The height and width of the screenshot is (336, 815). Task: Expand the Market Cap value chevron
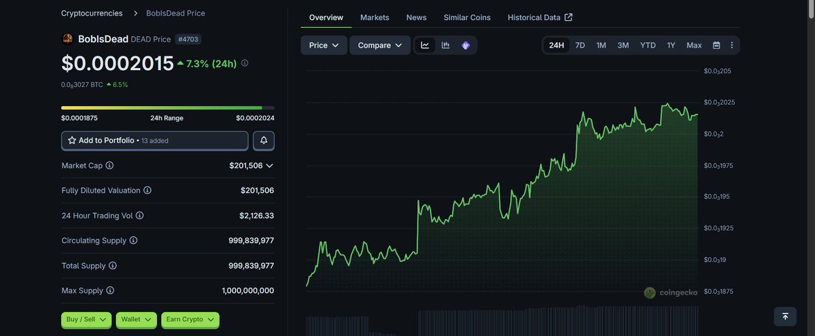269,165
